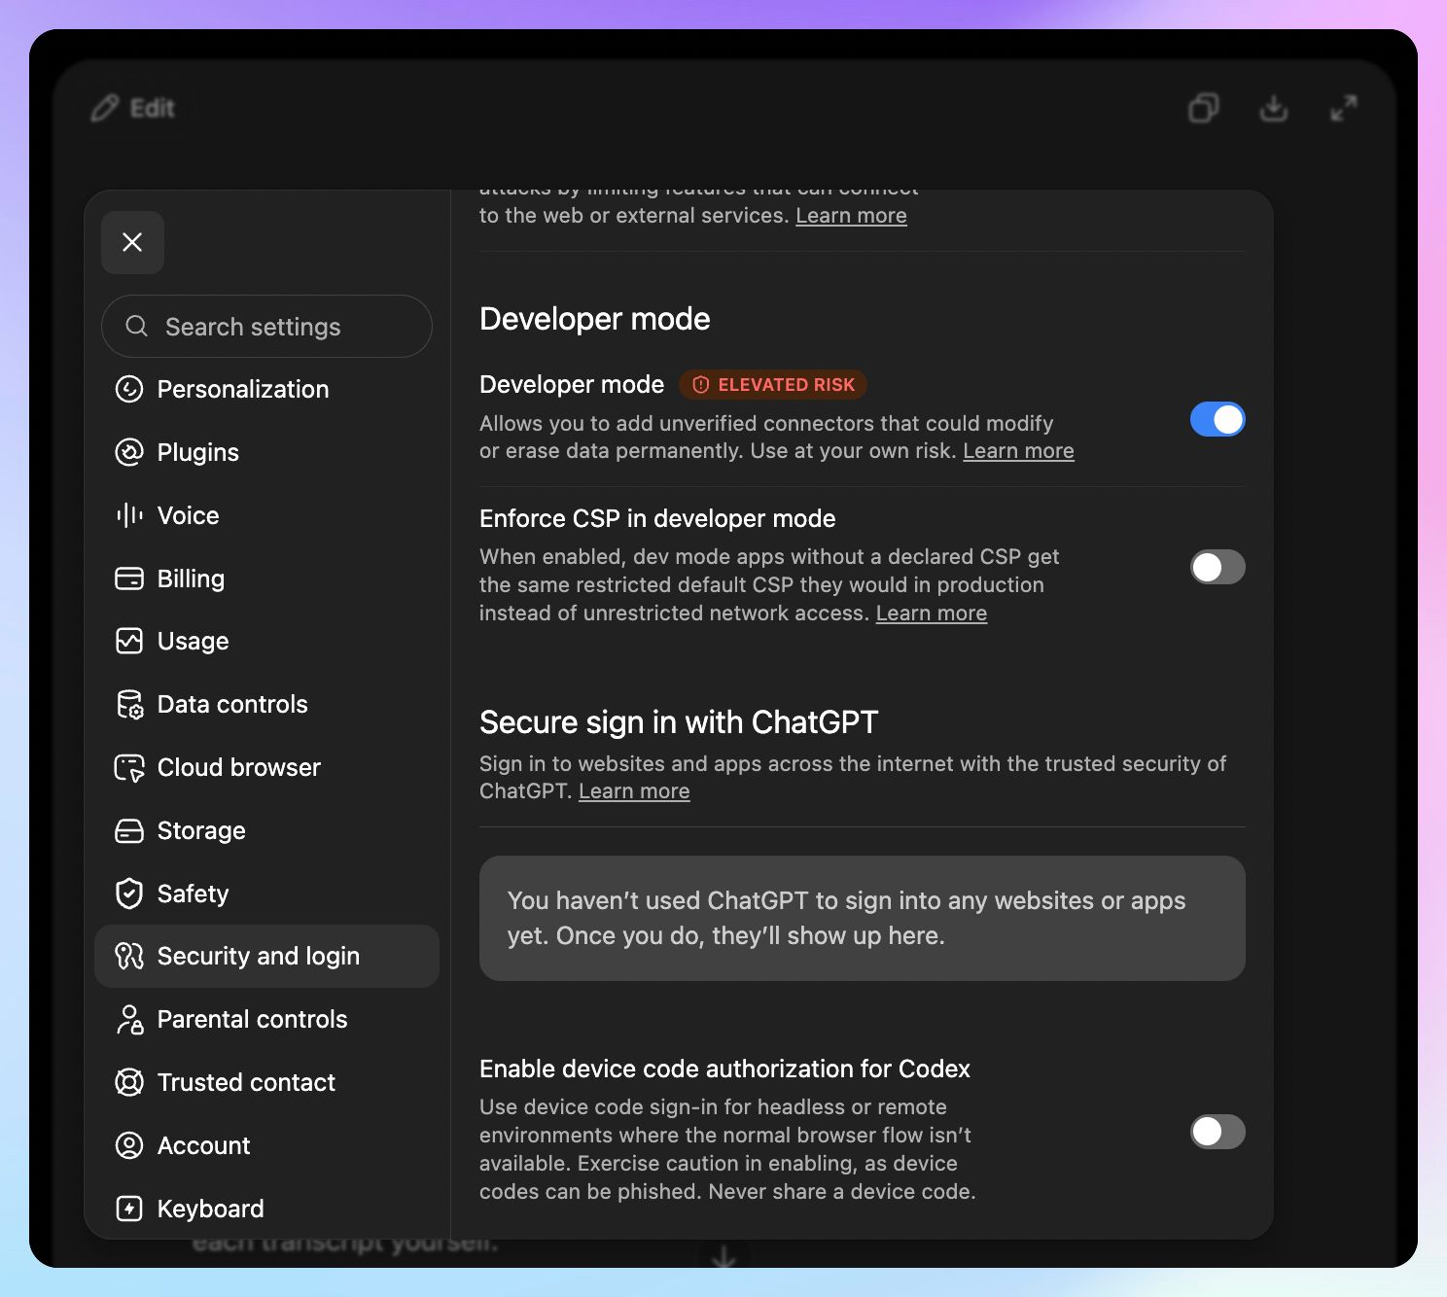Click the Enable device code authorization title

tap(724, 1069)
